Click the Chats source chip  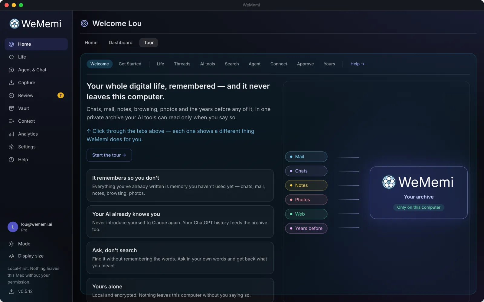click(306, 171)
